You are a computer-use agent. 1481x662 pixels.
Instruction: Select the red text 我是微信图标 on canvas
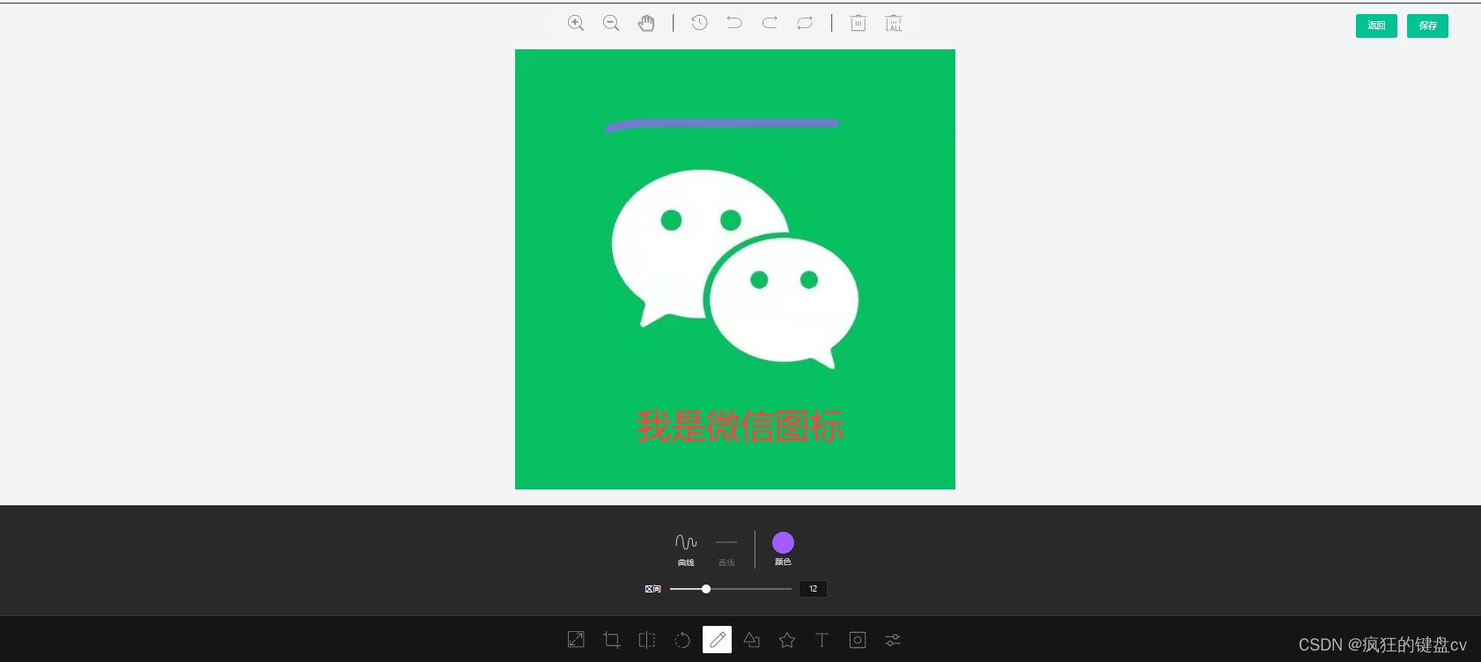(x=740, y=426)
